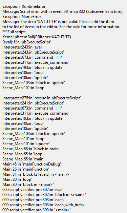Click the "Main:81:in `block (2 levels) in <main>'" line
Image resolution: width=127 pixels, height=213 pixels.
(36, 175)
